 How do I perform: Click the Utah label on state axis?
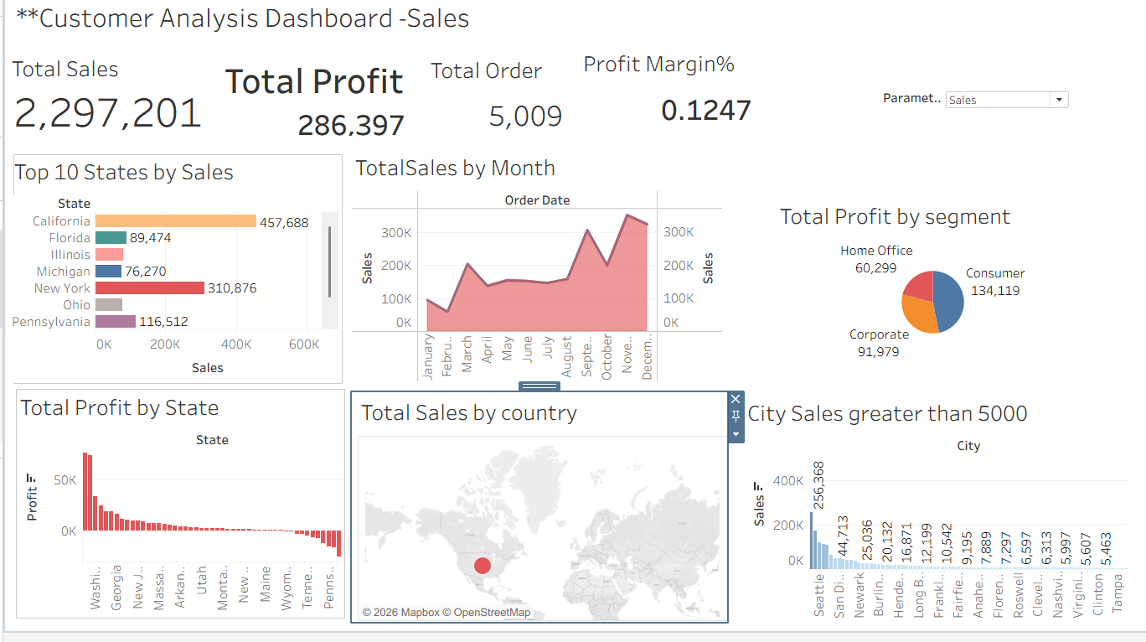coord(202,581)
